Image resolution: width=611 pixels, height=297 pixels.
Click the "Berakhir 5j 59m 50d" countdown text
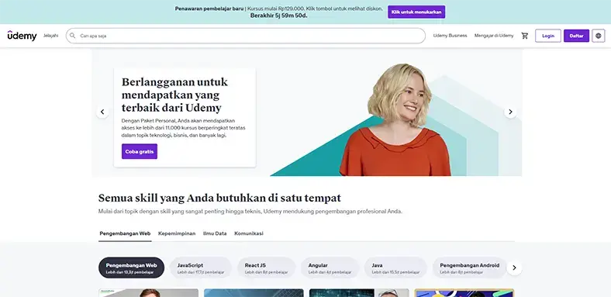(278, 16)
